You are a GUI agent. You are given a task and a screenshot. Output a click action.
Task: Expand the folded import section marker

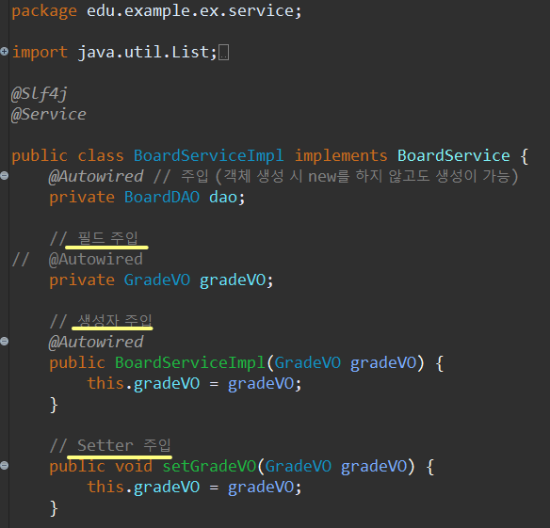tap(4, 52)
